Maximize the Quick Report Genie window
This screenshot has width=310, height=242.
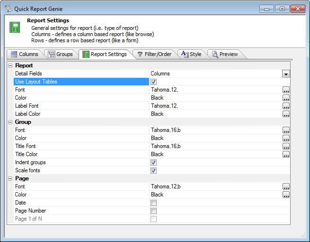tap(282, 9)
